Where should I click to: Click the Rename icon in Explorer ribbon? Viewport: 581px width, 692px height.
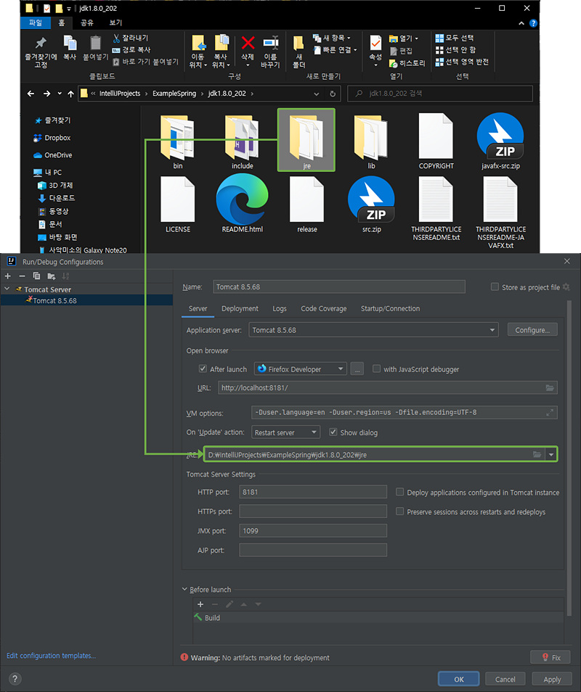tap(271, 43)
